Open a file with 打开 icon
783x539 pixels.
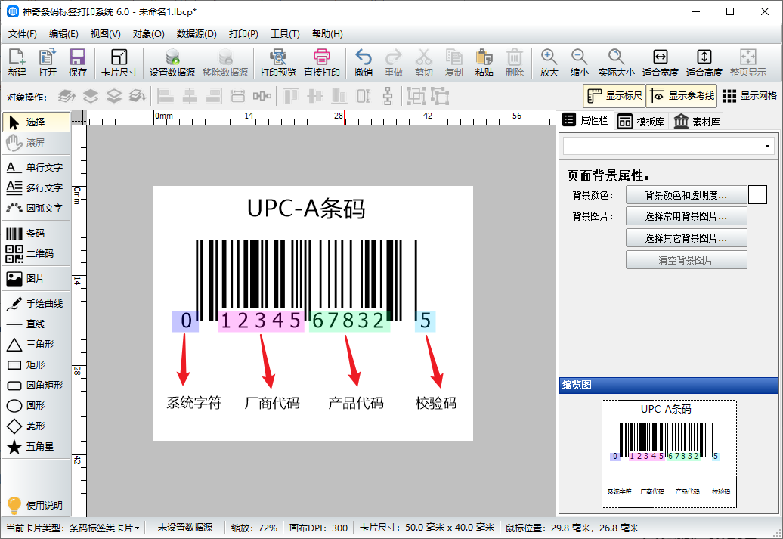[x=48, y=63]
